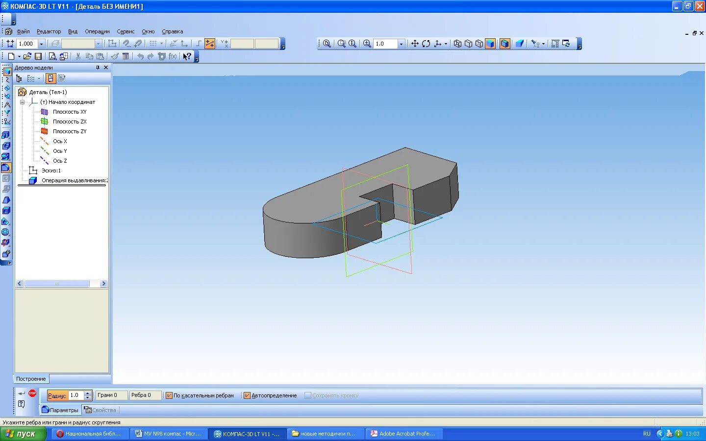Toggle the highlighted tree view mode icon
The image size is (706, 441).
pos(50,78)
